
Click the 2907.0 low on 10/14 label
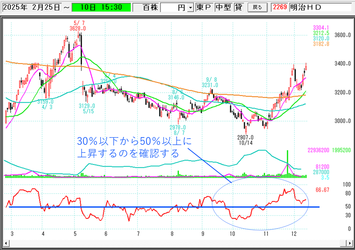coord(245,137)
